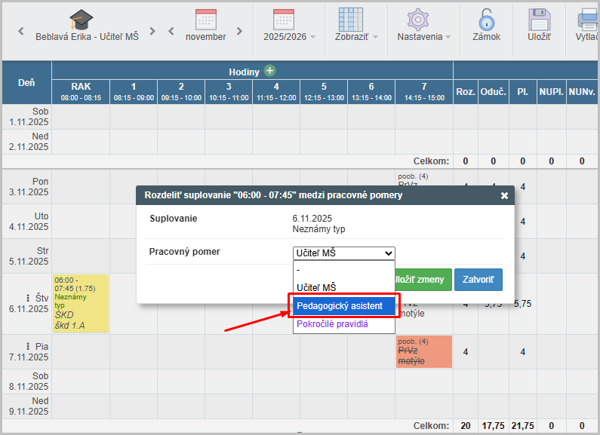This screenshot has height=435, width=600.
Task: Open the 2025/2026 school year calendar
Action: [284, 20]
